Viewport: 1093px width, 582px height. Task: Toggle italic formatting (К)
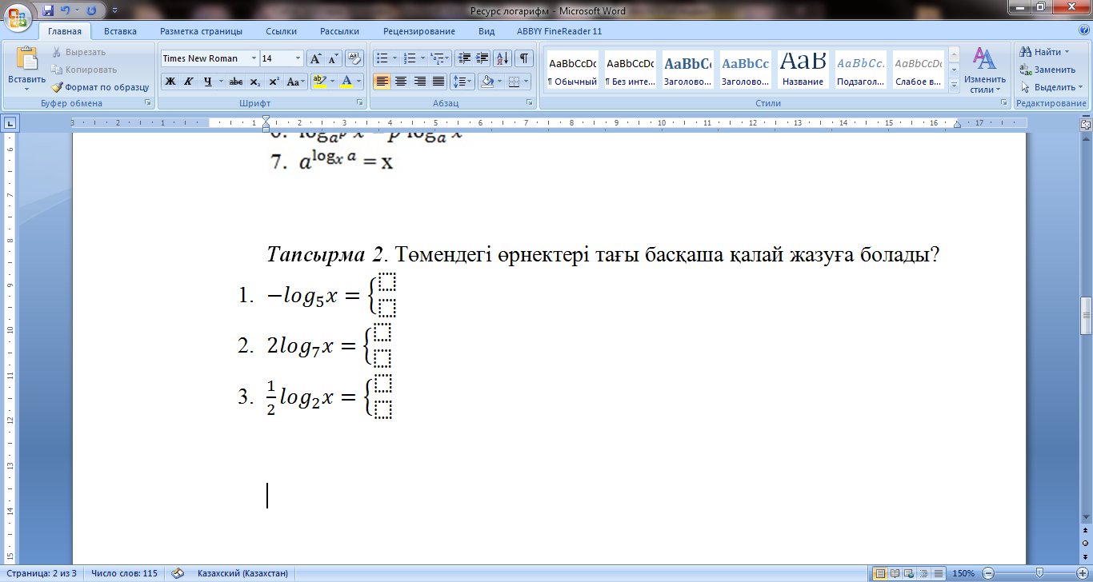click(189, 82)
